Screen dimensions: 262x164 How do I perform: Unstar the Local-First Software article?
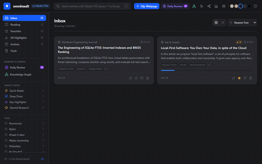pyautogui.click(x=239, y=78)
